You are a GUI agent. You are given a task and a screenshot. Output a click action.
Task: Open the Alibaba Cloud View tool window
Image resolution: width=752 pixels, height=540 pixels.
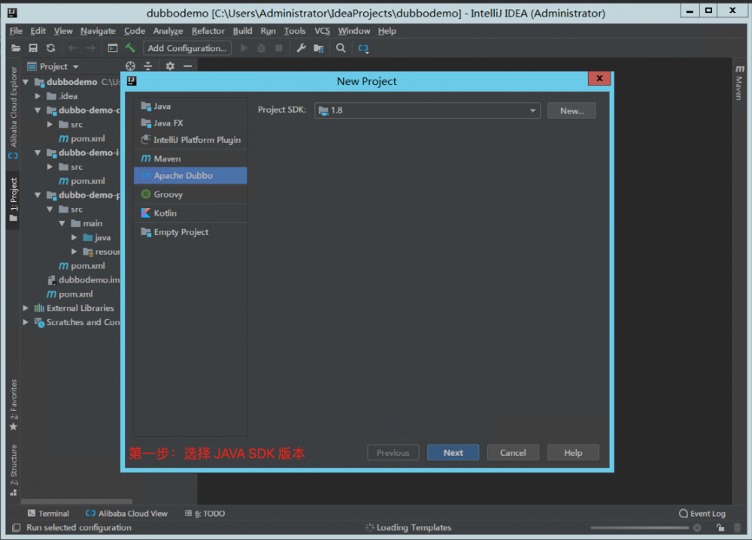(126, 513)
